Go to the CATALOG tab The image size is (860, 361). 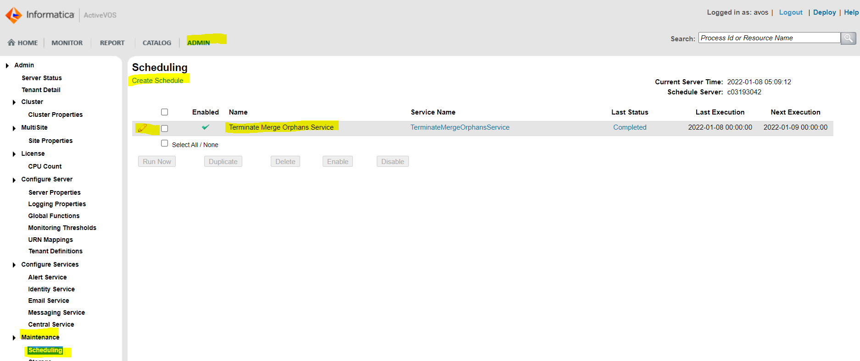point(157,43)
